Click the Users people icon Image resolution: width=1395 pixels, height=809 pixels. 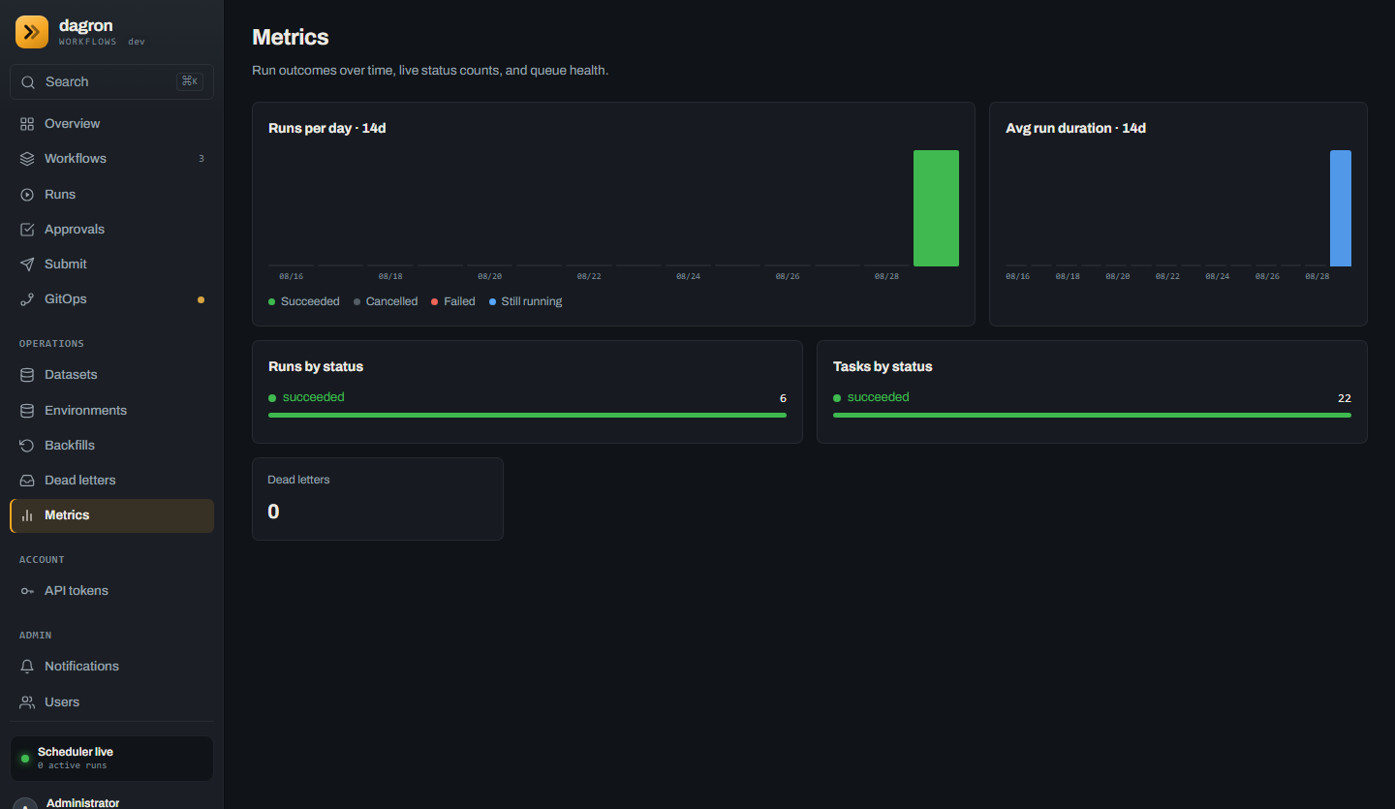pos(27,702)
